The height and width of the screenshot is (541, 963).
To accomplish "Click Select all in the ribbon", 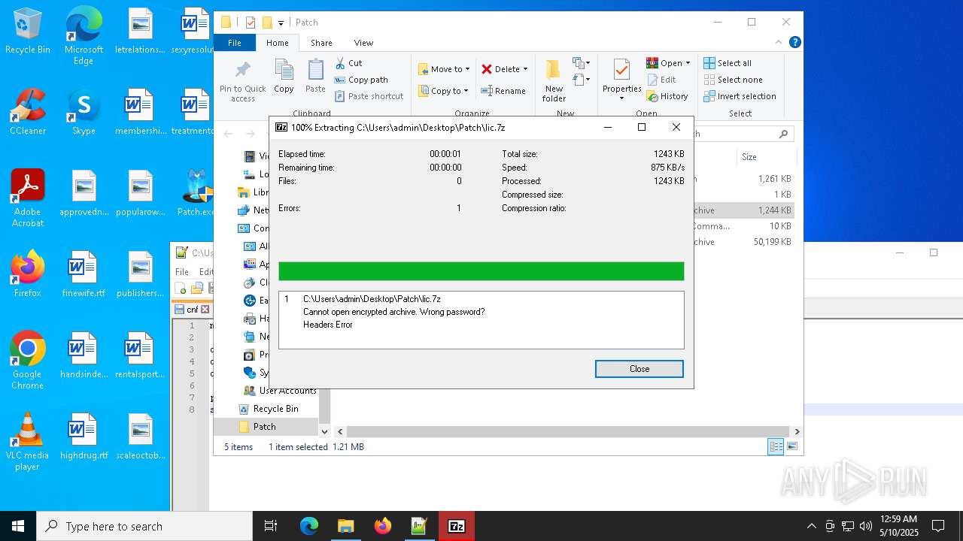I will click(x=728, y=63).
